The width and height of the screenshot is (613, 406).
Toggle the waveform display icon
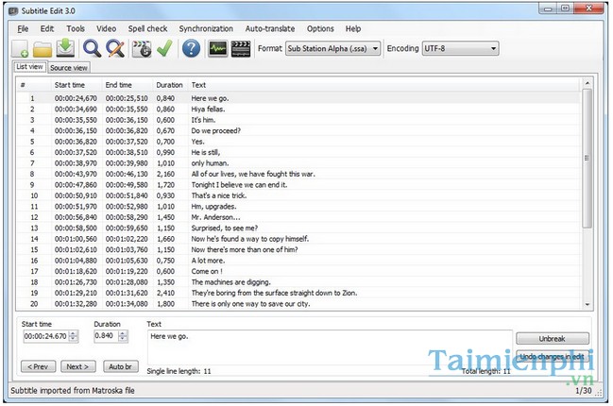click(x=217, y=48)
